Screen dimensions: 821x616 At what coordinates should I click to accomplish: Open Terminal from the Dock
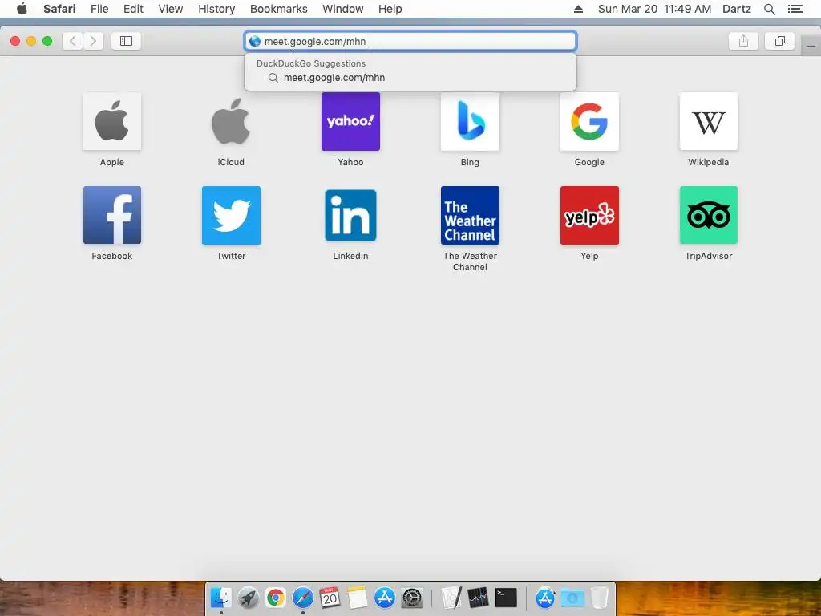pyautogui.click(x=506, y=598)
